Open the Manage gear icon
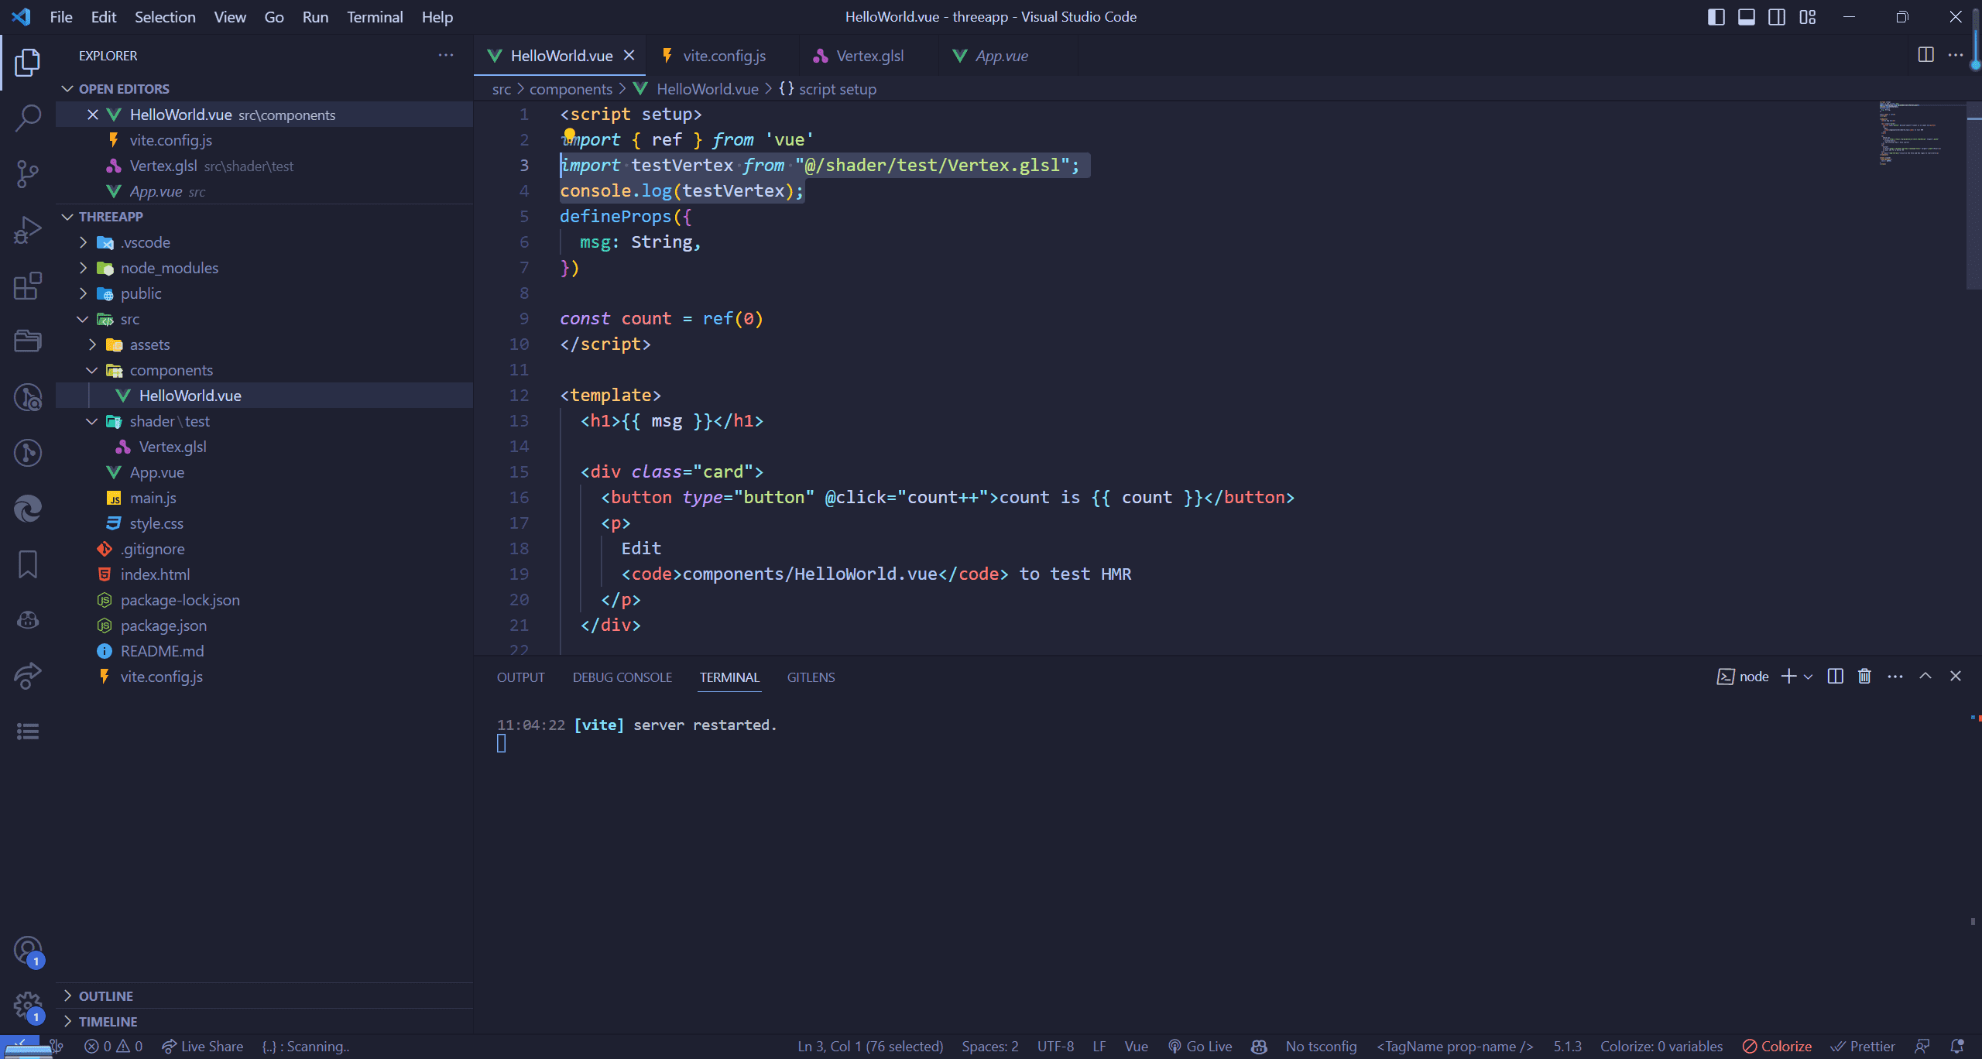Viewport: 1982px width, 1059px height. 28,1006
